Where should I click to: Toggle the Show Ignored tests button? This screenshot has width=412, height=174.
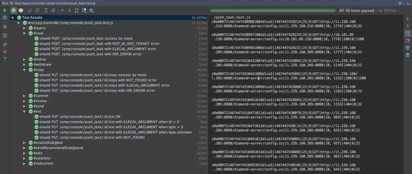(x=21, y=10)
